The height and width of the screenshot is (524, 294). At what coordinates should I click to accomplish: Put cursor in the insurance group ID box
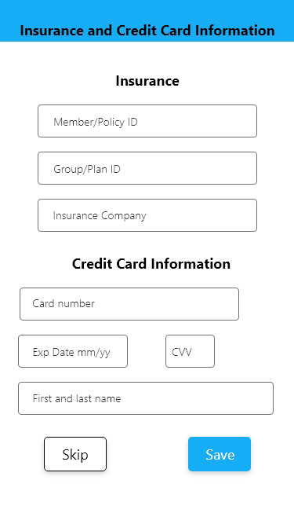[x=147, y=168]
